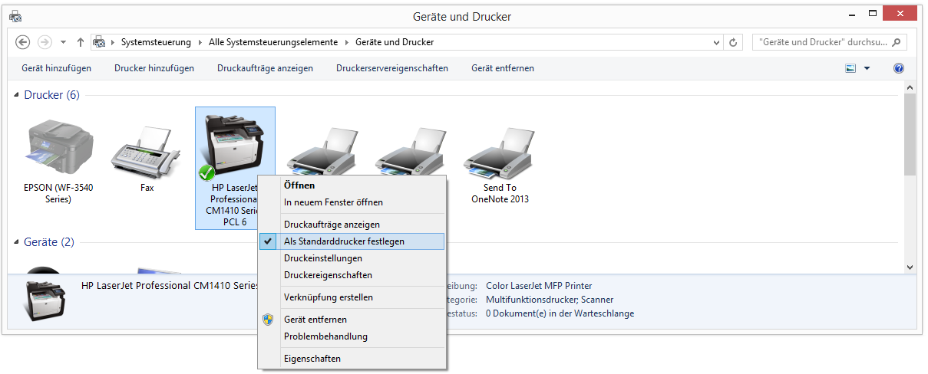Open address bar history dropdown
This screenshot has height=374, width=928.
[717, 42]
